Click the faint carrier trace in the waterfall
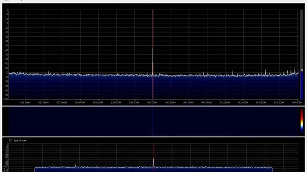Image resolution: width=307 pixels, height=172 pixels. point(153,121)
